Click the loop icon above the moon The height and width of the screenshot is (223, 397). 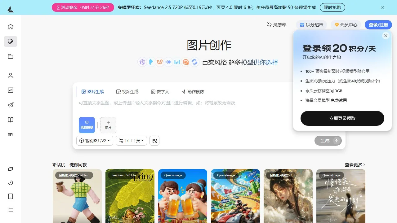pyautogui.click(x=11, y=169)
